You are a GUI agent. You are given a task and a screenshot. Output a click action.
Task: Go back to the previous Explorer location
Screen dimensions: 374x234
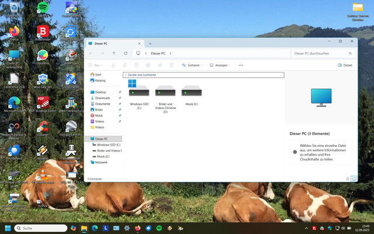(91, 53)
